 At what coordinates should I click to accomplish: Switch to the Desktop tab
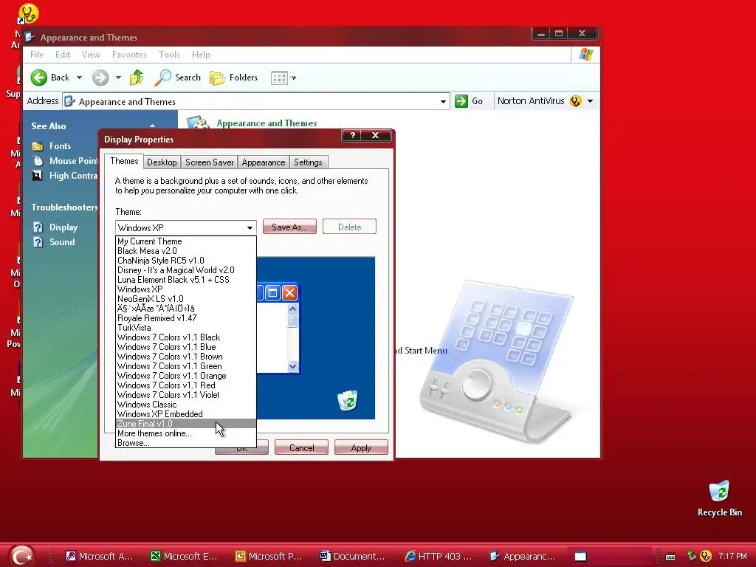[162, 162]
